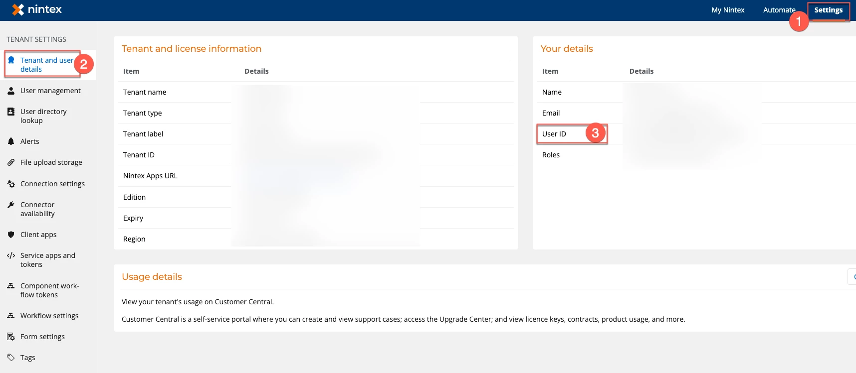
Task: Click the Tenant type row label
Action: coord(143,113)
